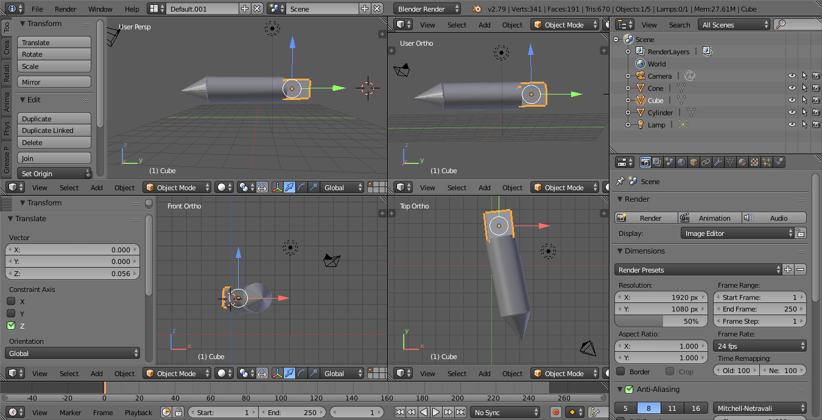Open the Blender Render engine dropdown
822x420 pixels.
(426, 9)
